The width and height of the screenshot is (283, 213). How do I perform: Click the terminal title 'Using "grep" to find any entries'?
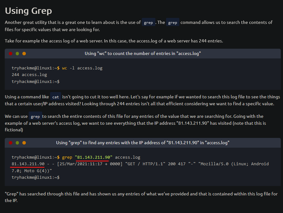pyautogui.click(x=143, y=143)
